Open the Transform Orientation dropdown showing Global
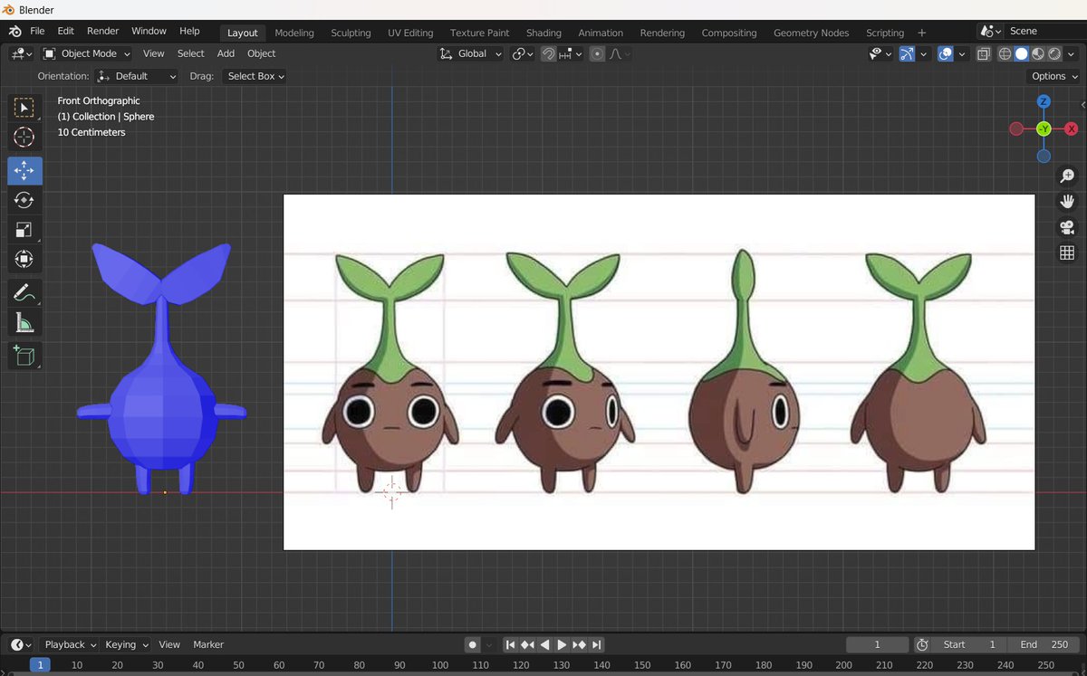This screenshot has width=1087, height=676. tap(470, 53)
